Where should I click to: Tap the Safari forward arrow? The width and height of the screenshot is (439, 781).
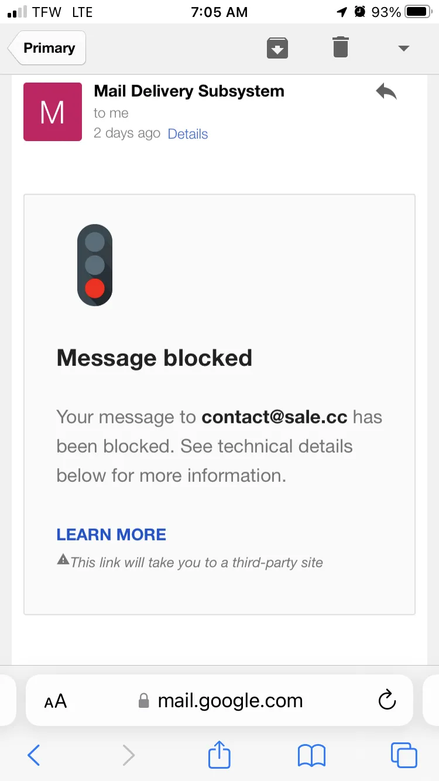tap(129, 755)
